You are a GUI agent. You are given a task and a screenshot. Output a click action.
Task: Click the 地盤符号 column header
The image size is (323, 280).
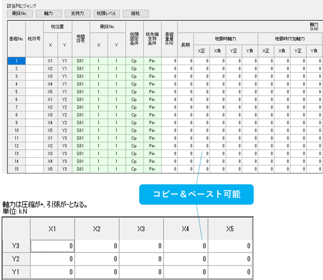[x=81, y=39]
